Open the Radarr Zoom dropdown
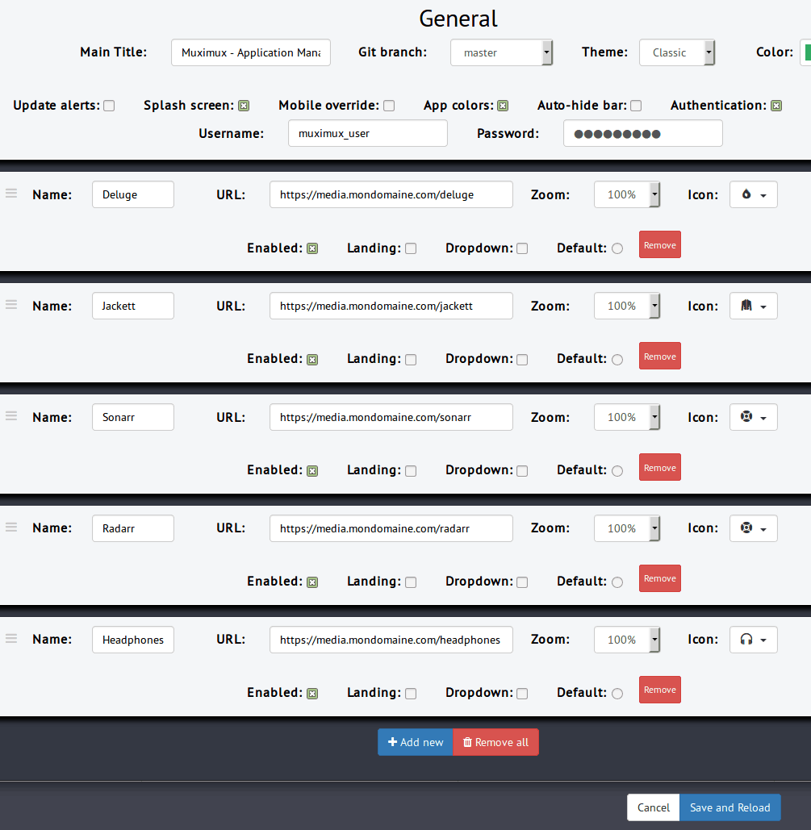Image resolution: width=811 pixels, height=830 pixels. tap(627, 528)
